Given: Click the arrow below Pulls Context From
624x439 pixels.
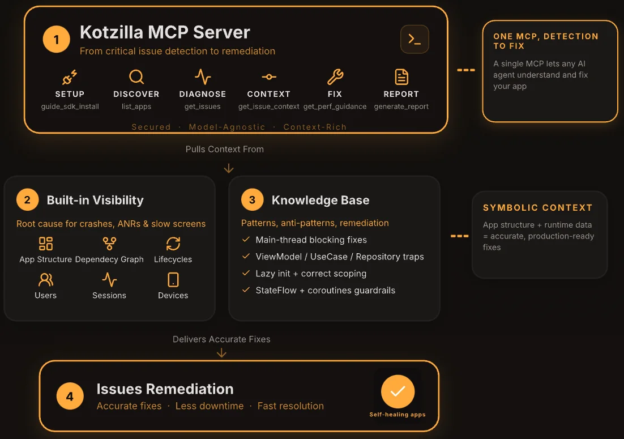Looking at the screenshot, I should point(229,168).
